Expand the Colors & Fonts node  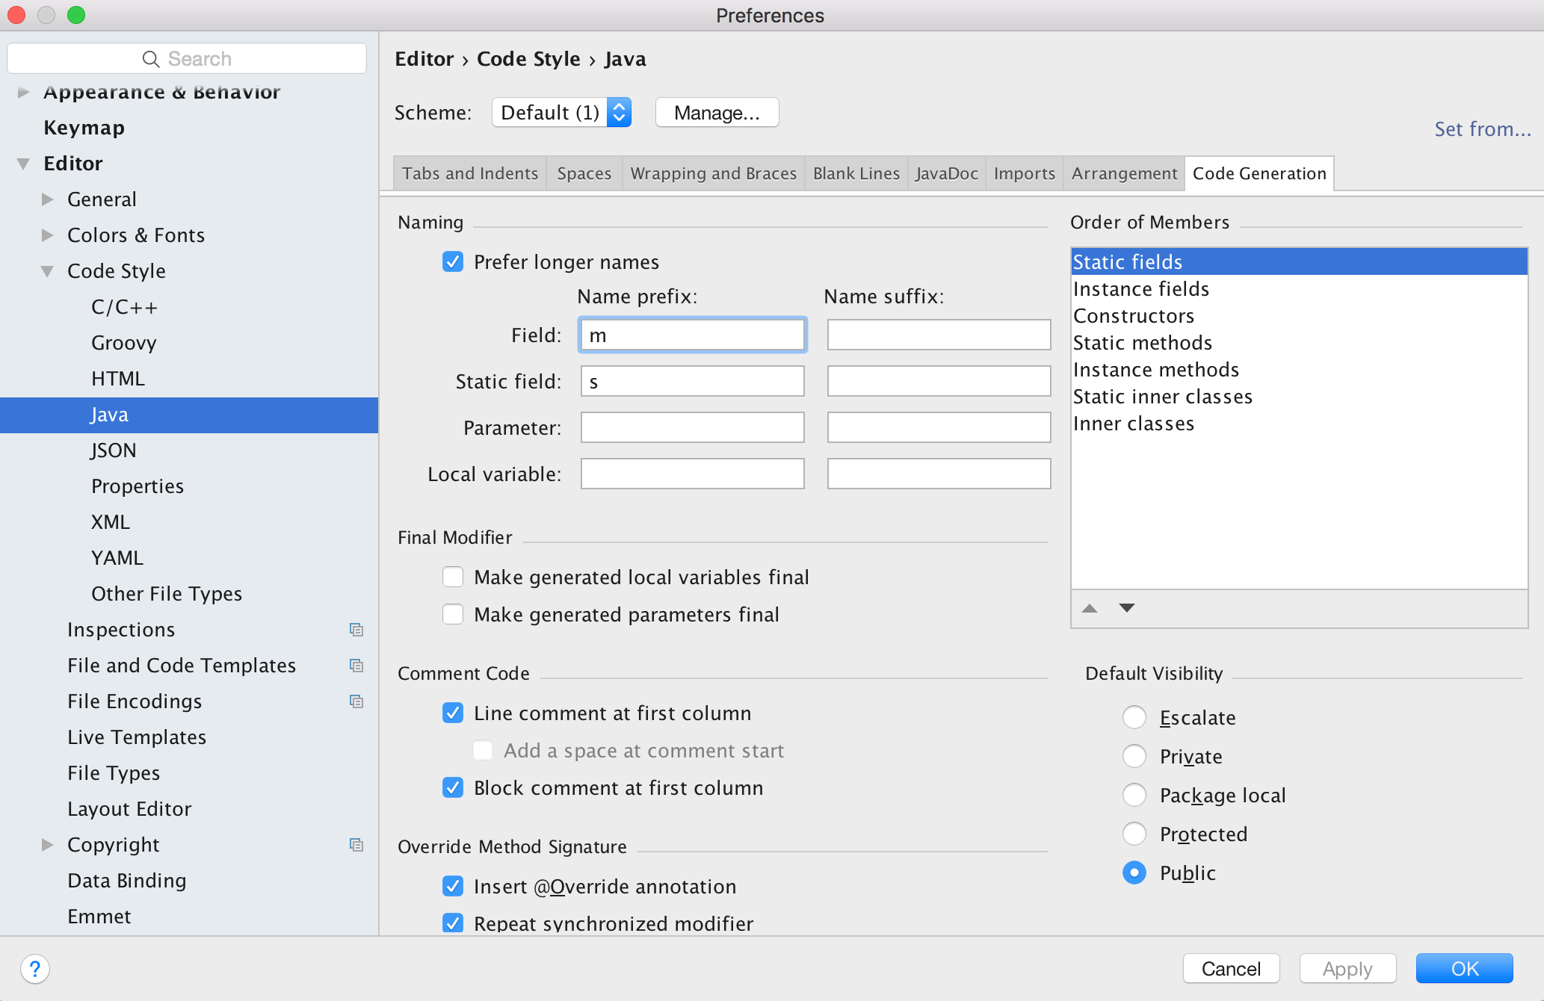tap(48, 235)
